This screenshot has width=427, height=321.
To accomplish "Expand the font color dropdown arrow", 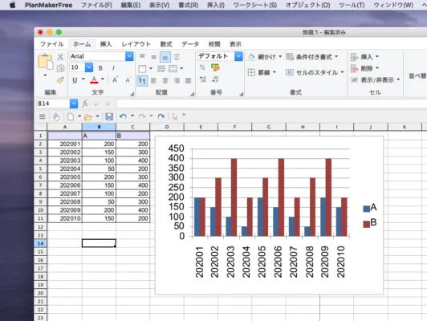I will pos(103,79).
